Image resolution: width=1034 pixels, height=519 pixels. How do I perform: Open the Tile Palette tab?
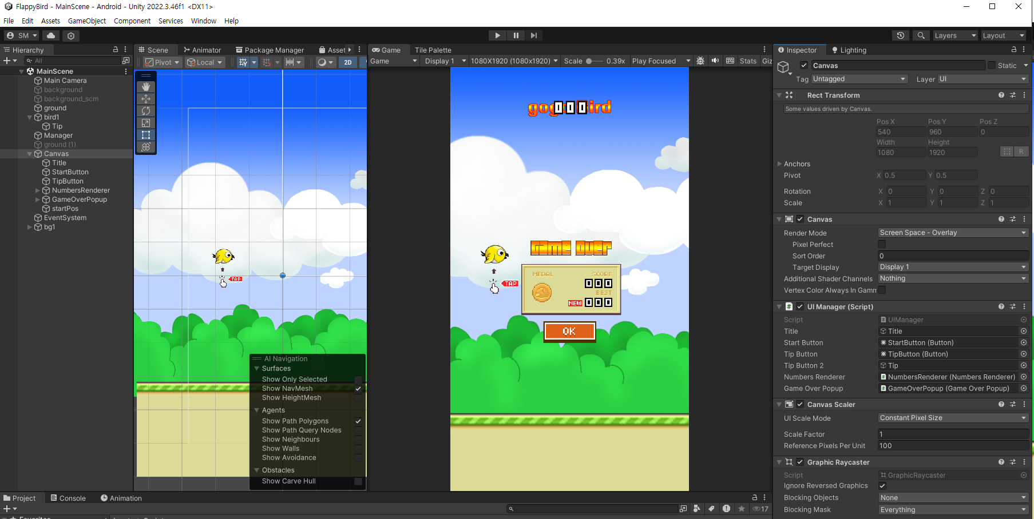click(x=433, y=50)
